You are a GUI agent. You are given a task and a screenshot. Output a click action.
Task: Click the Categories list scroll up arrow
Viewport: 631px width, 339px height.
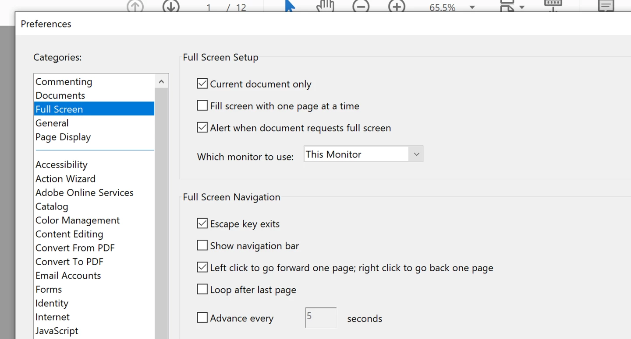[x=161, y=81]
